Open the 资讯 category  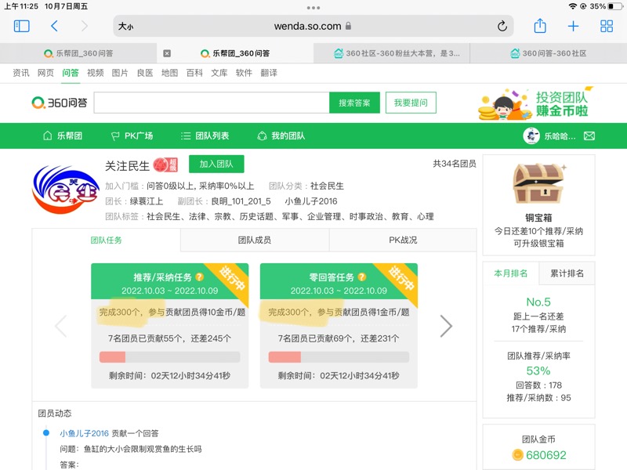click(21, 73)
